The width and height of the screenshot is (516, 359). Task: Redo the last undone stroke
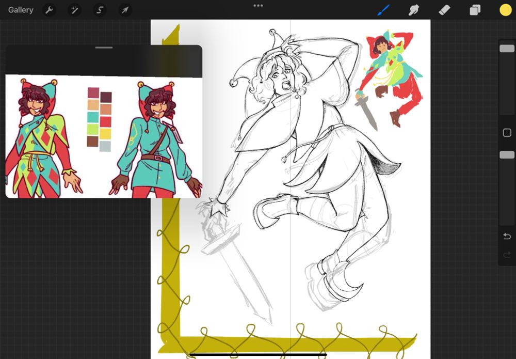507,254
